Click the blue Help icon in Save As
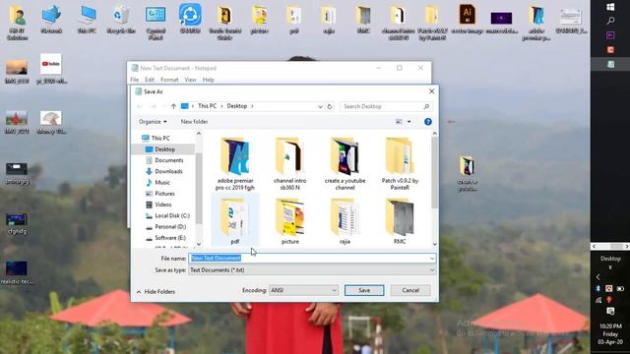Viewport: 630px width, 354px height. coord(428,122)
